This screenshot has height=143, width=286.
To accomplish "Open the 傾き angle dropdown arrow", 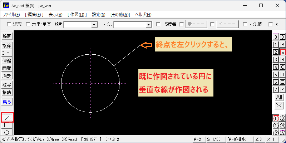I will 94,24.
